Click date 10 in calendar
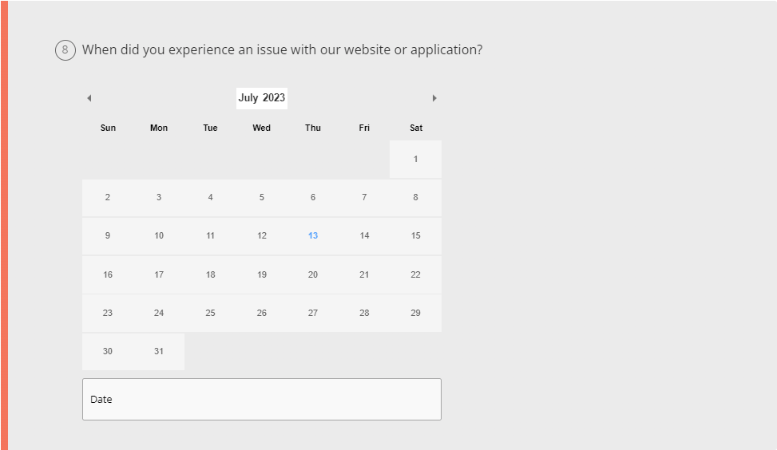Screen dimensions: 777x450 pos(159,236)
